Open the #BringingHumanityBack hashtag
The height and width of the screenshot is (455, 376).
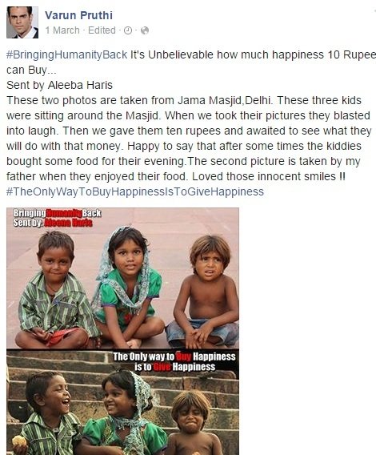[67, 54]
